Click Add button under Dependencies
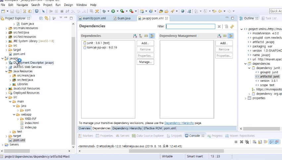This screenshot has width=282, height=160. (145, 43)
